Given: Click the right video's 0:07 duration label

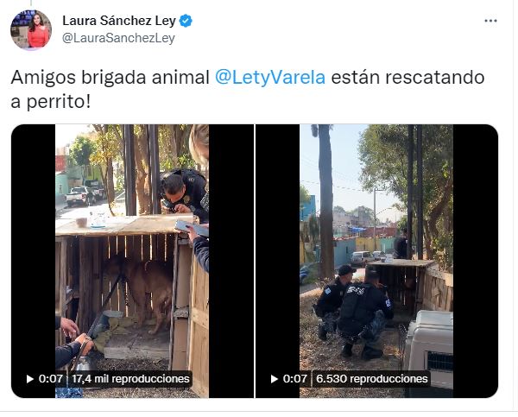Looking at the screenshot, I should point(295,379).
